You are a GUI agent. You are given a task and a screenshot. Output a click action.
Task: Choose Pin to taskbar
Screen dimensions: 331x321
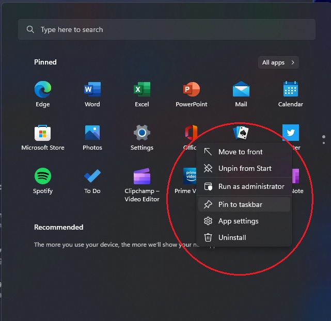244,204
